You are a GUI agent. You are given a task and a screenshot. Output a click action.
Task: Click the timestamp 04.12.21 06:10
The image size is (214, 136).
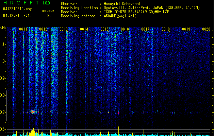pos(17,16)
